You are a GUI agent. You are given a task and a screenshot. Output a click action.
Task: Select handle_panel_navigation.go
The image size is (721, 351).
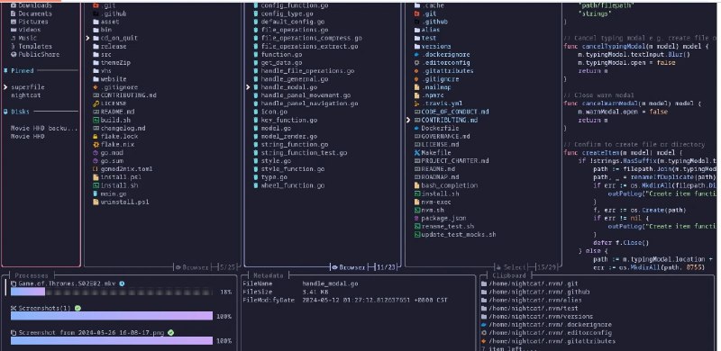tap(309, 103)
